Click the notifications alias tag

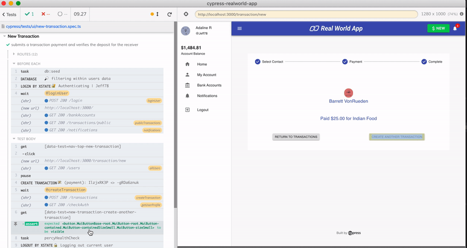point(152,130)
